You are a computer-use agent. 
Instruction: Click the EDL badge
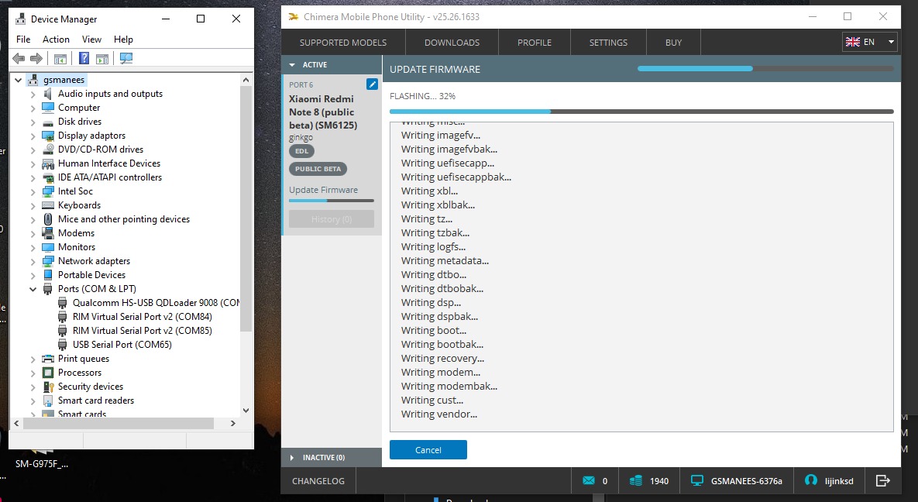tap(301, 151)
